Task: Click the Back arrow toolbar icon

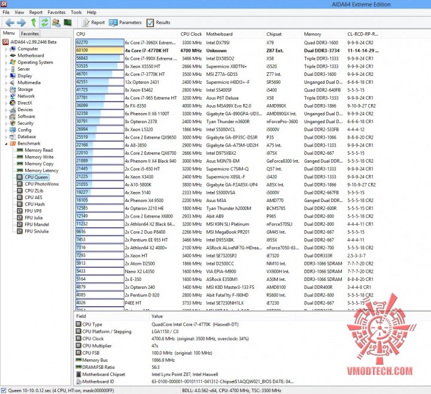Action: coord(10,23)
